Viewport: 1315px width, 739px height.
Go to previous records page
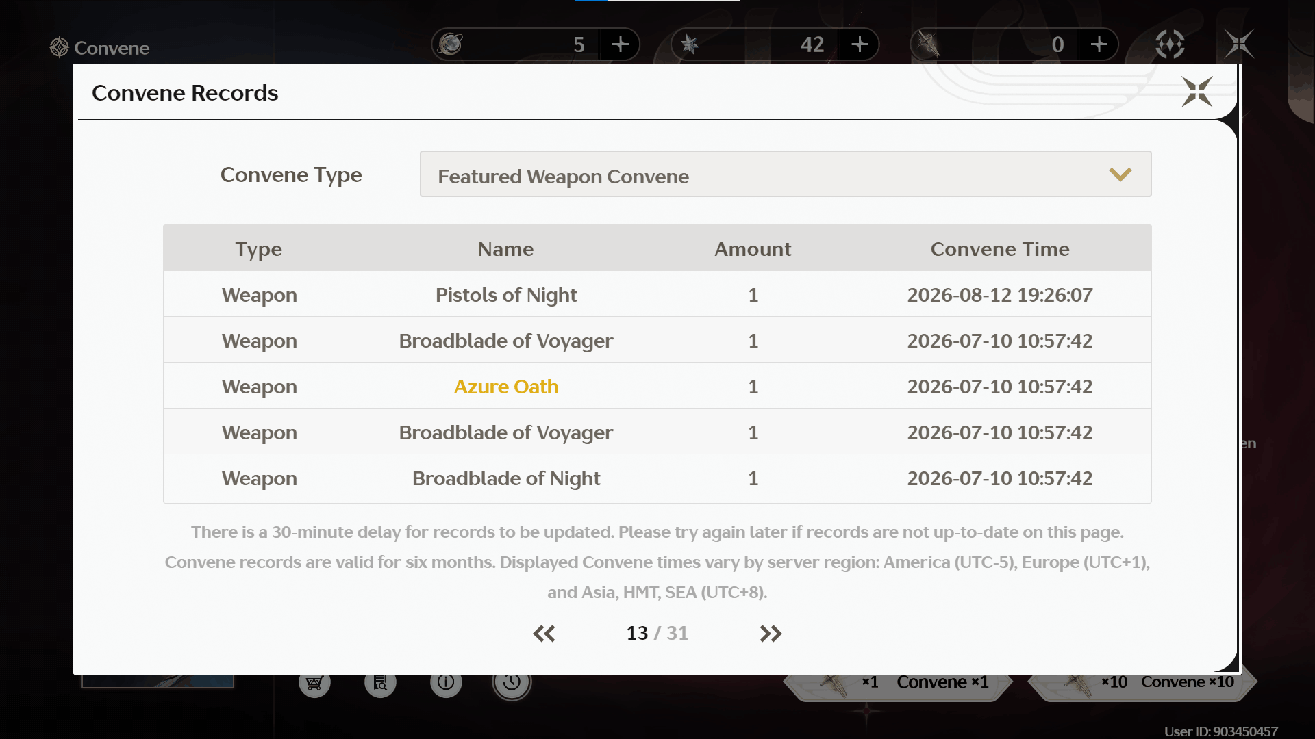pos(544,634)
